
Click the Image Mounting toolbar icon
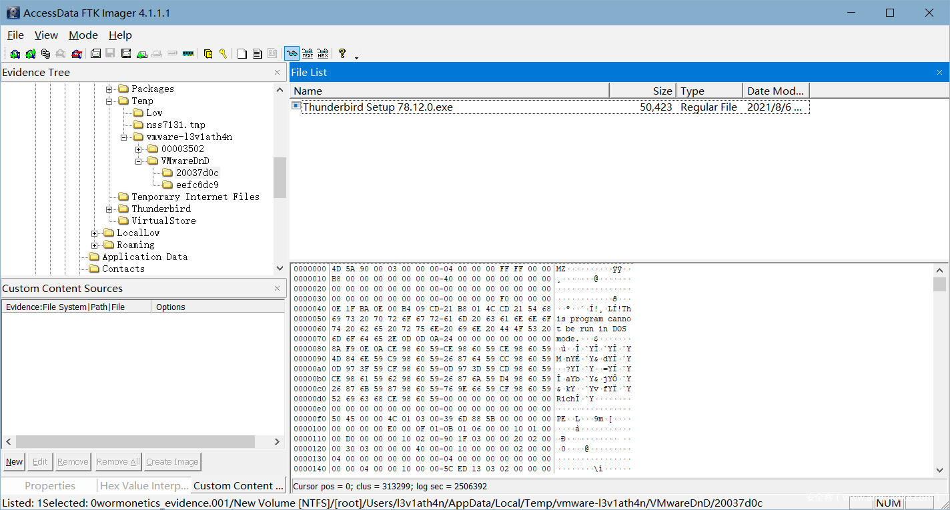coord(45,54)
